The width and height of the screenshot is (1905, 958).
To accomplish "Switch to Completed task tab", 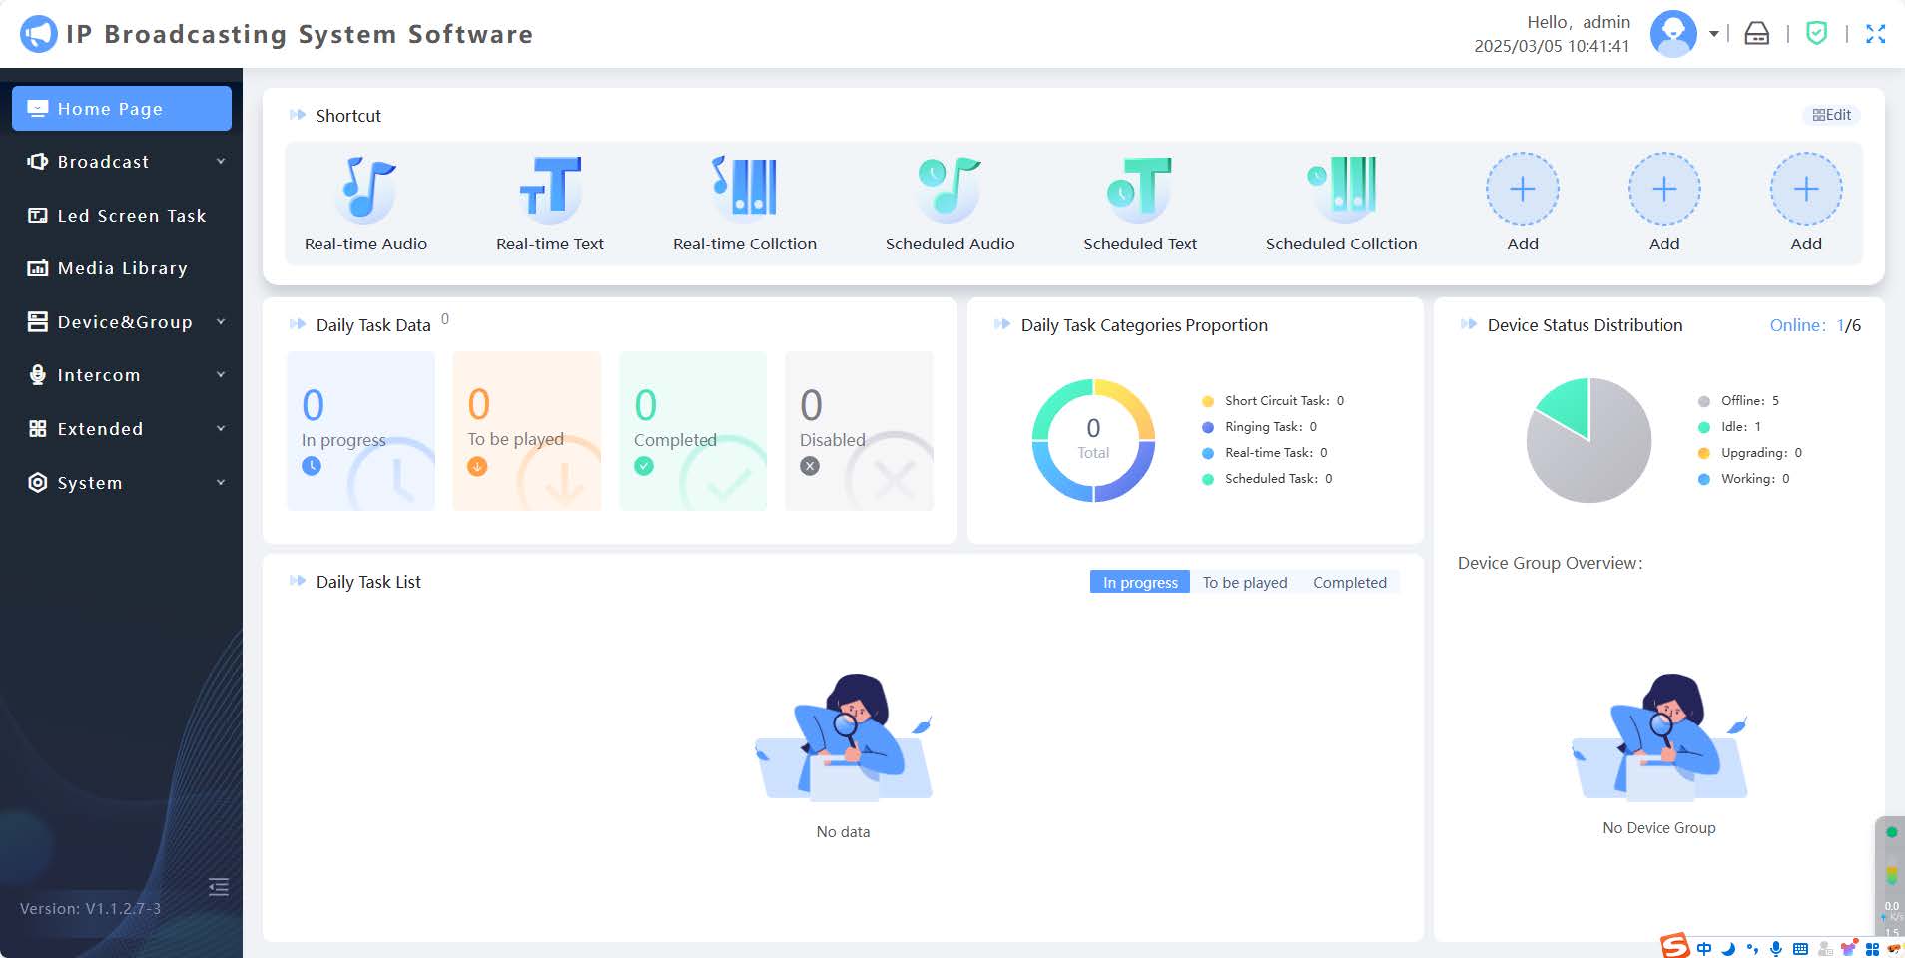I will click(1350, 582).
